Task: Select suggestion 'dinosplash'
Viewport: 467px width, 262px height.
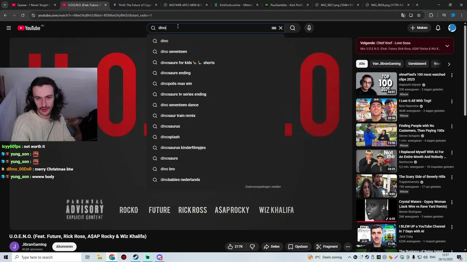Action: (216, 137)
